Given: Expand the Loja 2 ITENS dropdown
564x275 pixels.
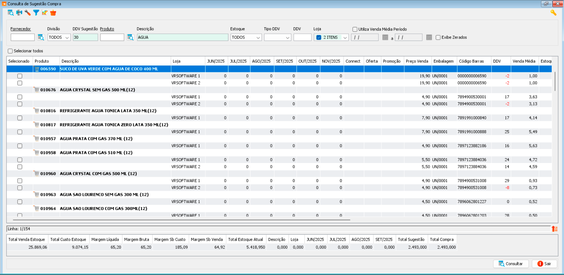Looking at the screenshot, I should 345,37.
